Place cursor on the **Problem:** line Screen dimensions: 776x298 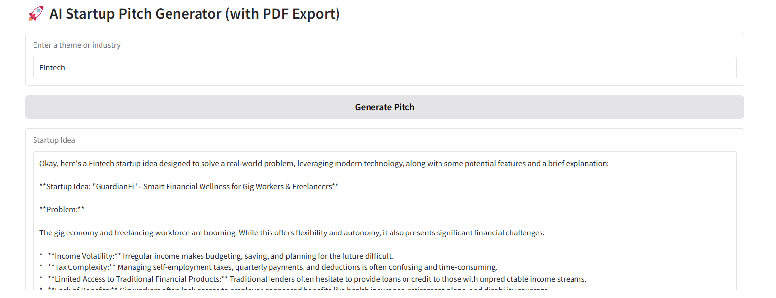tap(62, 210)
